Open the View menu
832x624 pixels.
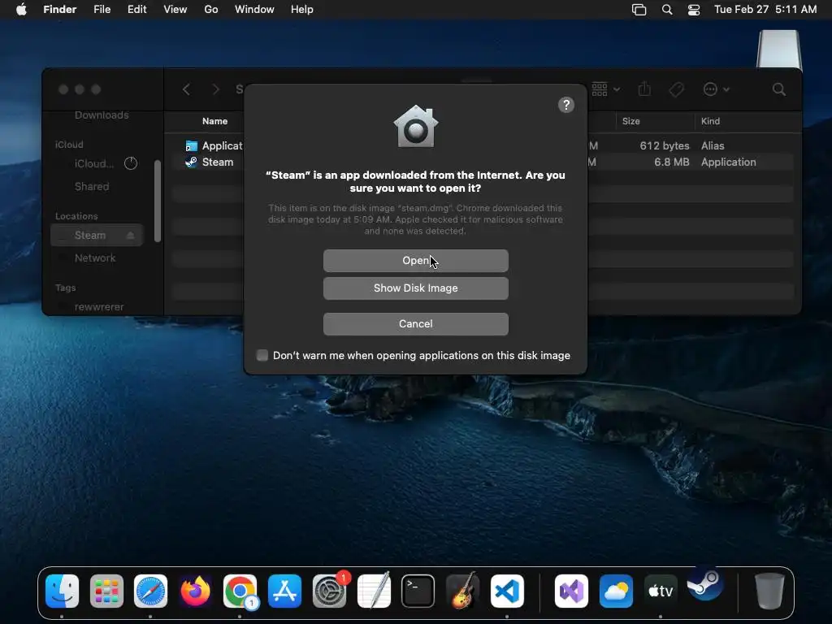(175, 10)
